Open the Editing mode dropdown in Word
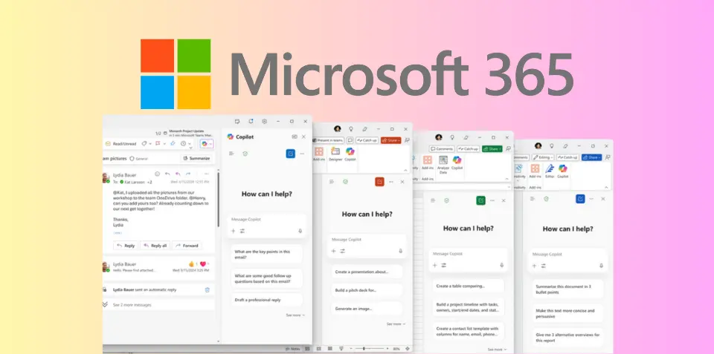The width and height of the screenshot is (714, 354). (544, 157)
